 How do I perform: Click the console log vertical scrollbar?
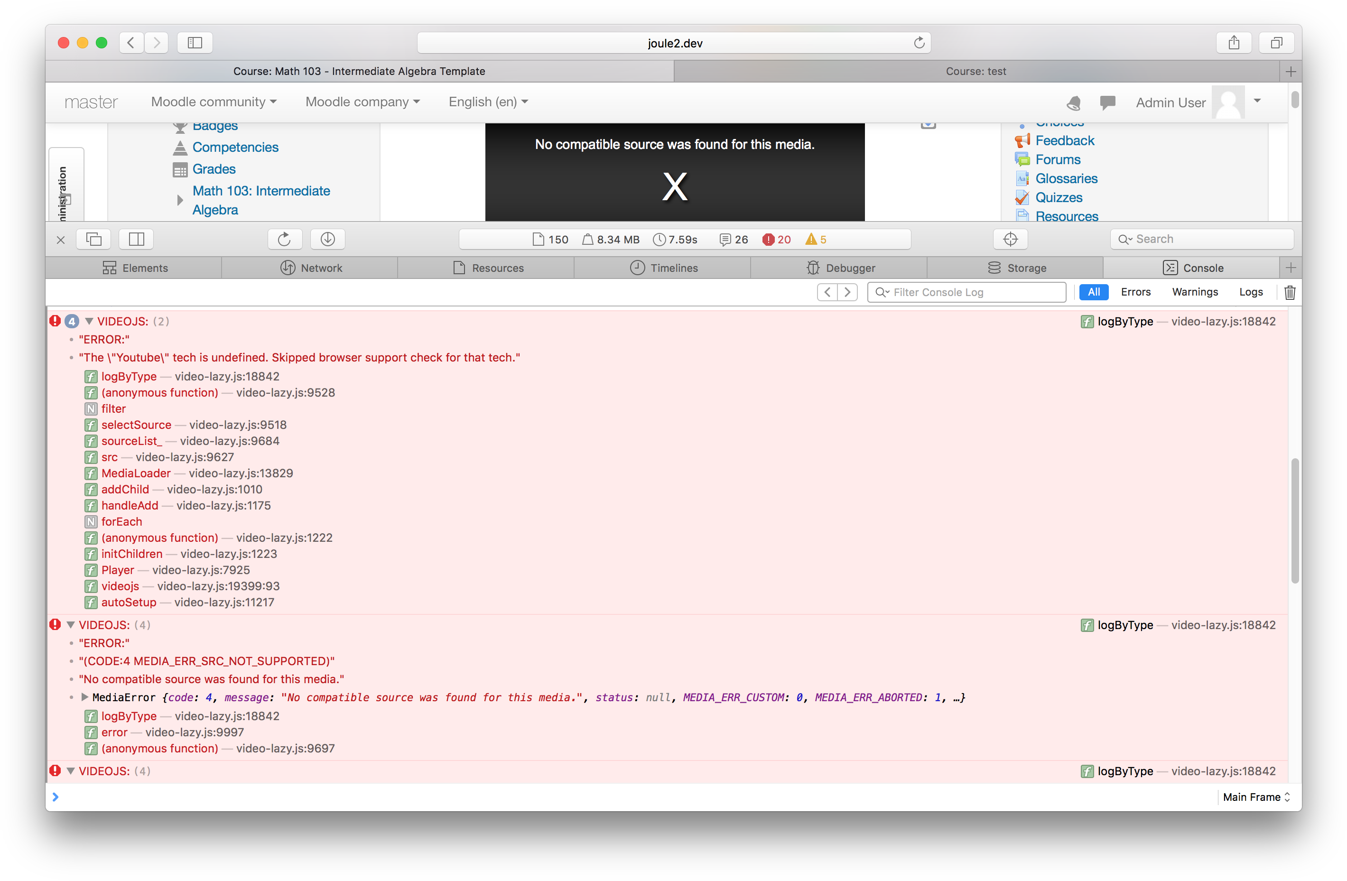1294,520
